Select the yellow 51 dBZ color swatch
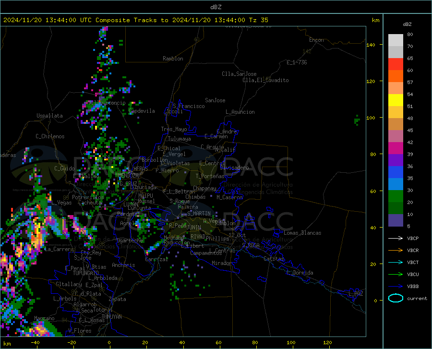 pos(396,100)
